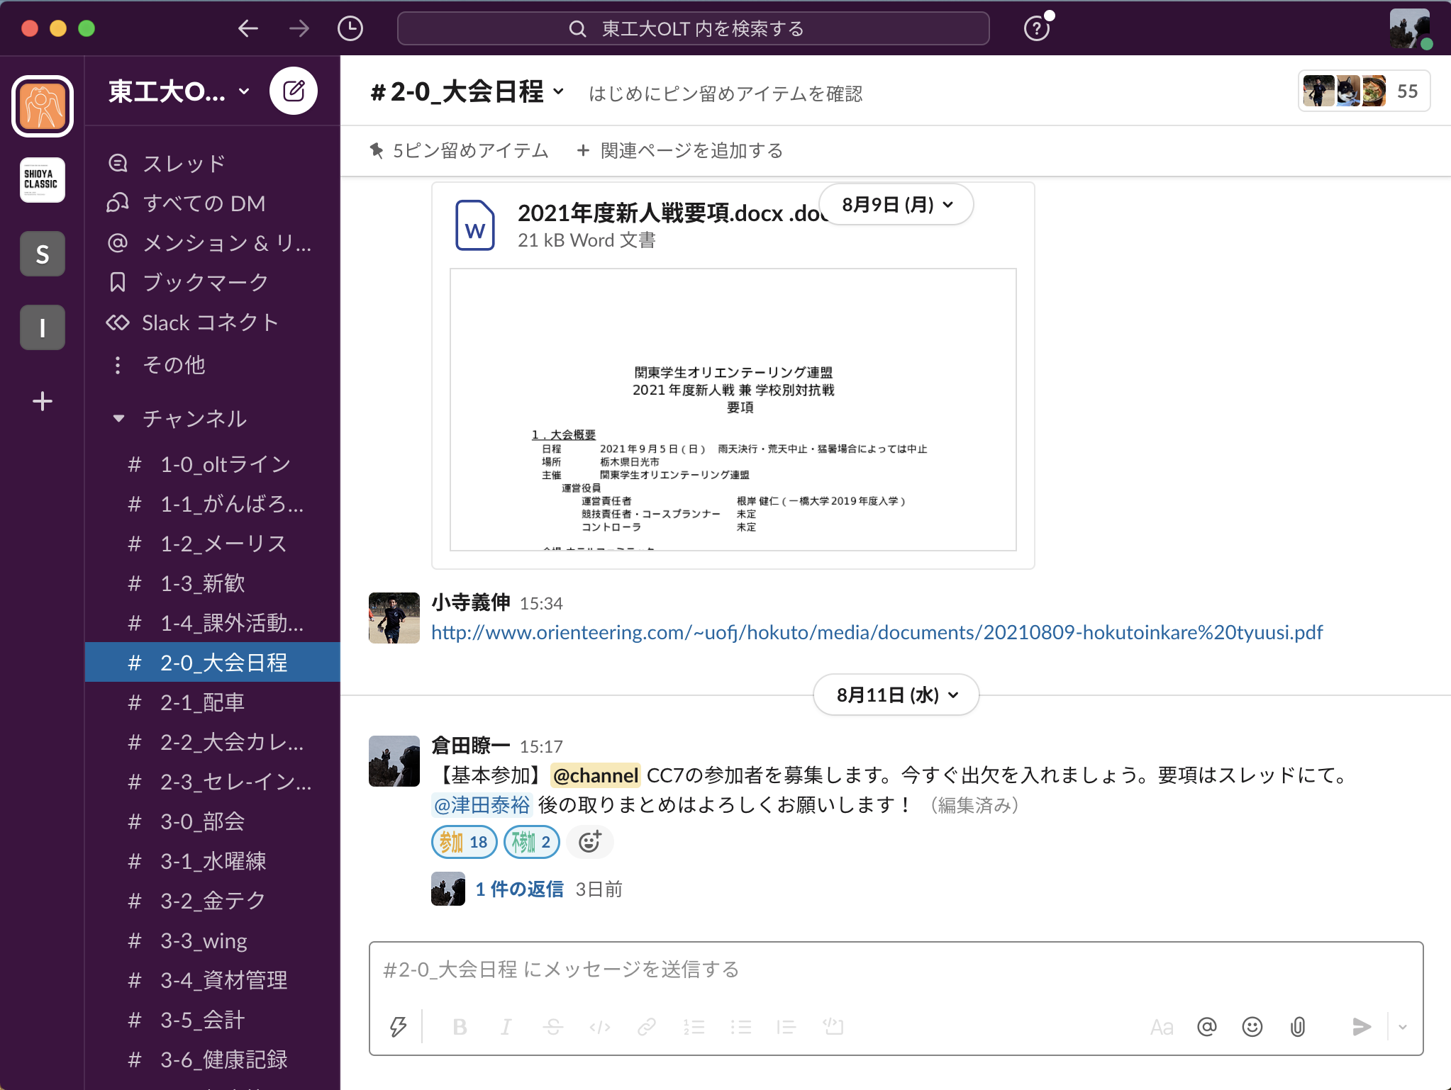Screen dimensions: 1451x1090
Task: Open すべての DM in the sidebar
Action: coord(213,203)
